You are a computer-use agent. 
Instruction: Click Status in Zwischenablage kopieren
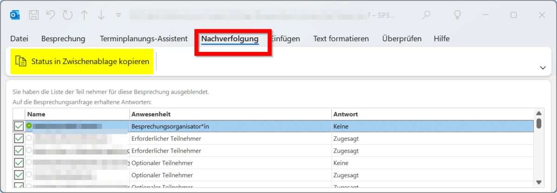pyautogui.click(x=83, y=62)
